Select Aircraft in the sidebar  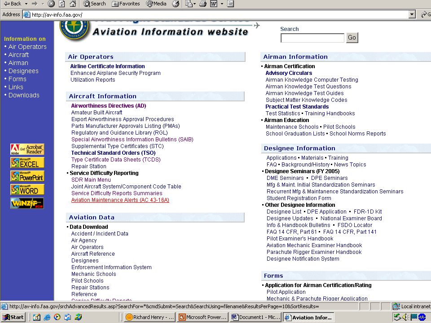(x=18, y=55)
